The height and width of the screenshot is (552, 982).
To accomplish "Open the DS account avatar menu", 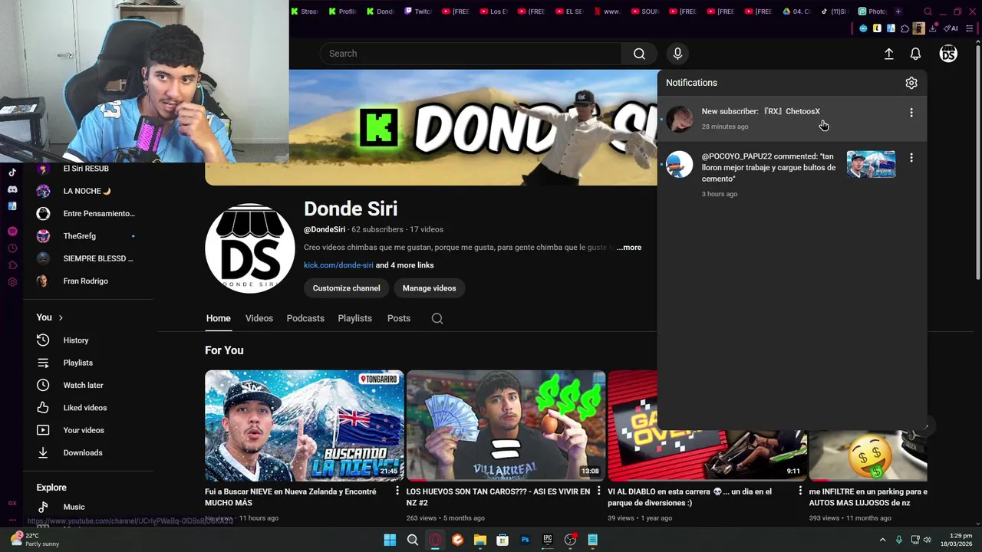I will [x=948, y=54].
